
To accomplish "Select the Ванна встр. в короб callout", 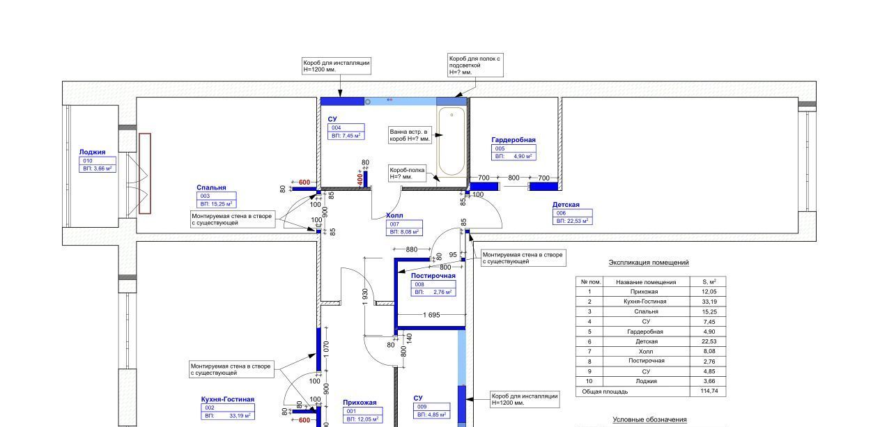I will pos(410,135).
